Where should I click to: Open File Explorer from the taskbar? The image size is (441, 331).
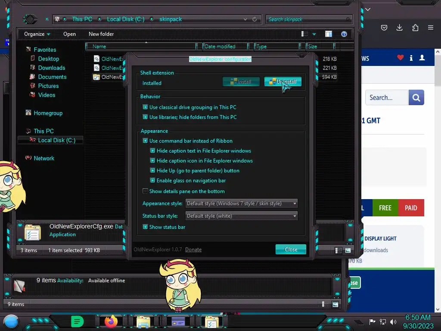pos(143,322)
